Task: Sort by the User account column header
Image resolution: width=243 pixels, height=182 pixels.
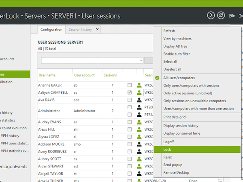Action: [x=84, y=75]
